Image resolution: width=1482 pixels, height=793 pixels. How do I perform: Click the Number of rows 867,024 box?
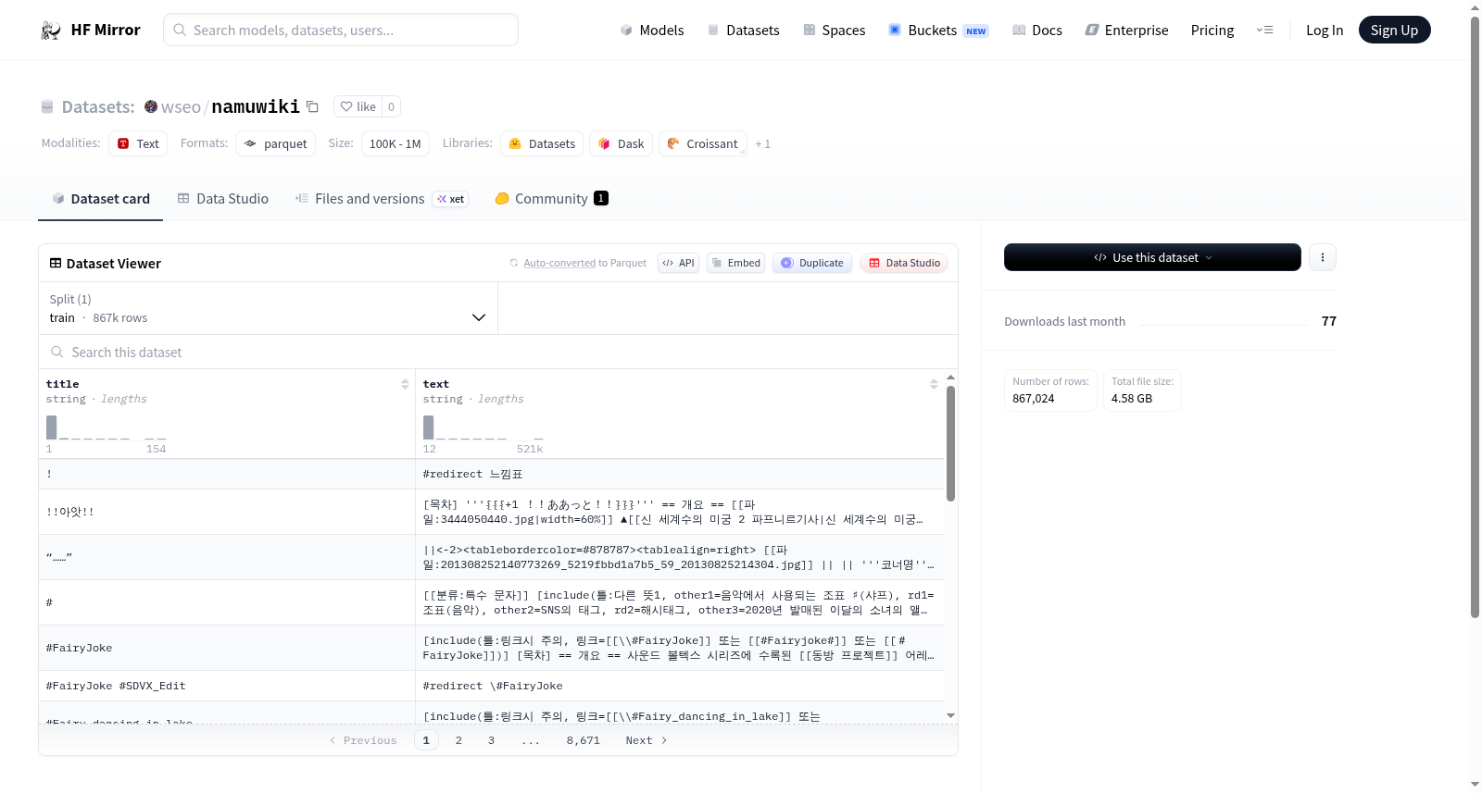pyautogui.click(x=1050, y=390)
